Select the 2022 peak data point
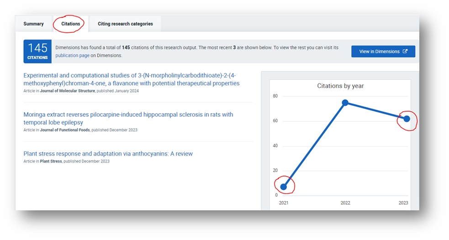Screen dimensions: 449x240 [x=345, y=103]
